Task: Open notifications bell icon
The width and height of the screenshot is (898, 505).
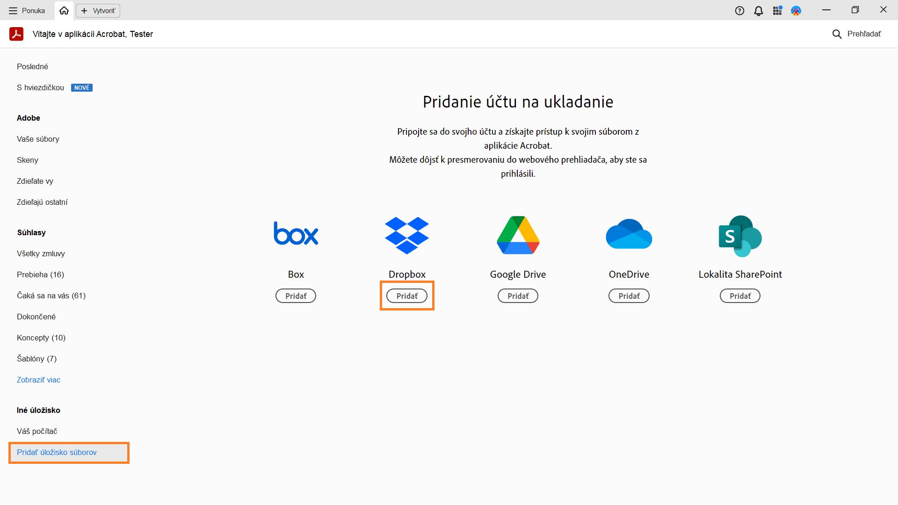Action: click(759, 11)
